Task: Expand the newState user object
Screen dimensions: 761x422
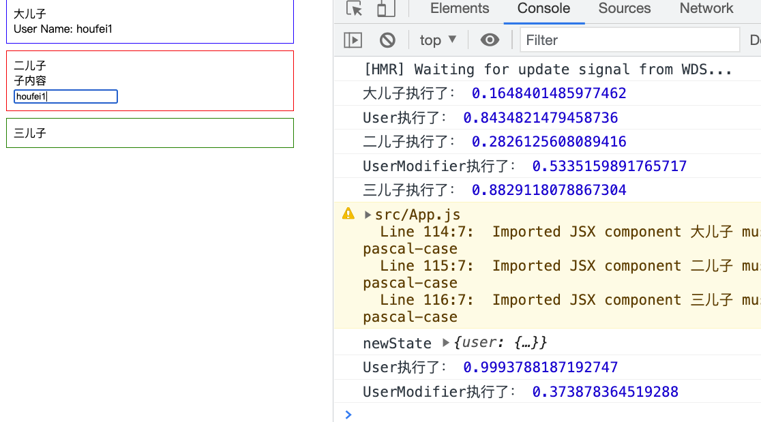Action: point(447,343)
